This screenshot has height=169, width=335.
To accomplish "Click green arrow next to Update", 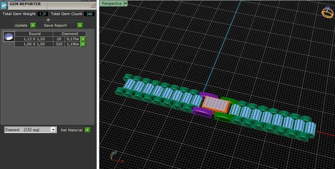I will click(33, 25).
